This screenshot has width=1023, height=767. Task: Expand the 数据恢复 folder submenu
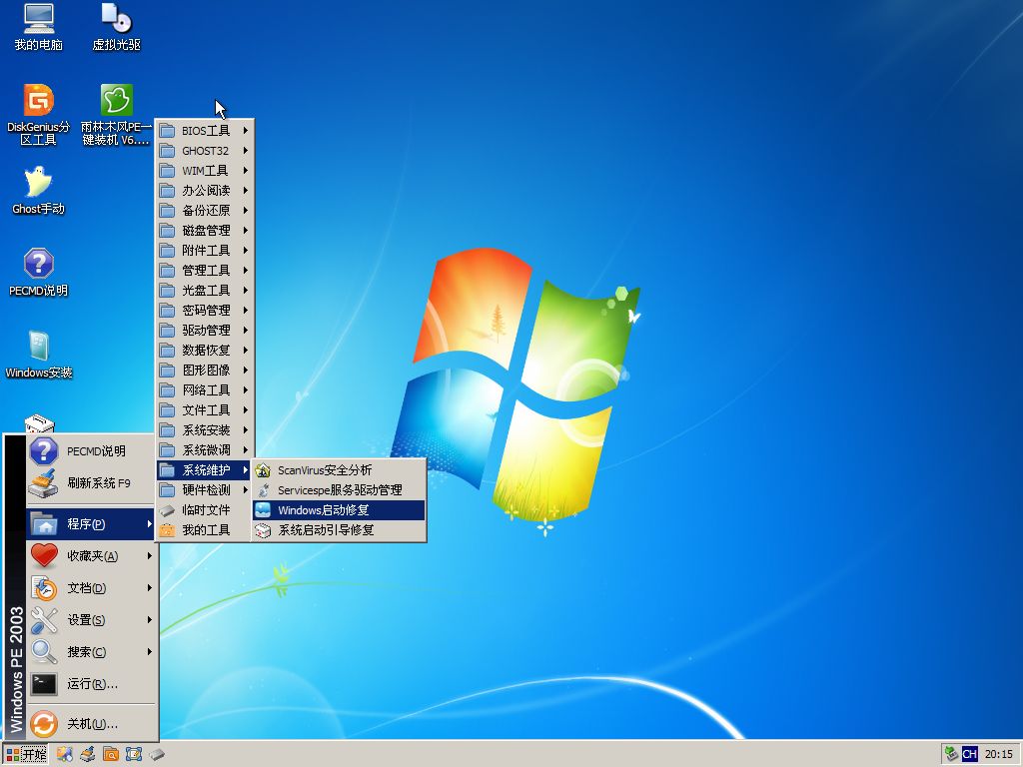point(205,351)
